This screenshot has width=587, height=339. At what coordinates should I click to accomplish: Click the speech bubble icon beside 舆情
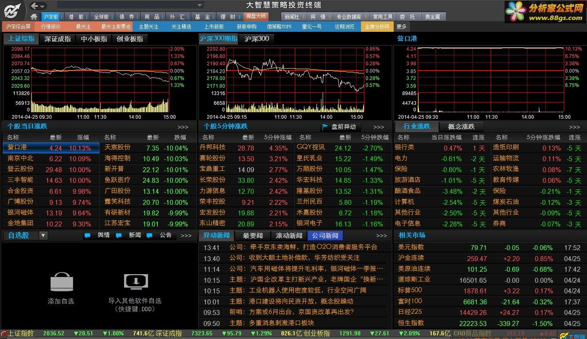87,235
